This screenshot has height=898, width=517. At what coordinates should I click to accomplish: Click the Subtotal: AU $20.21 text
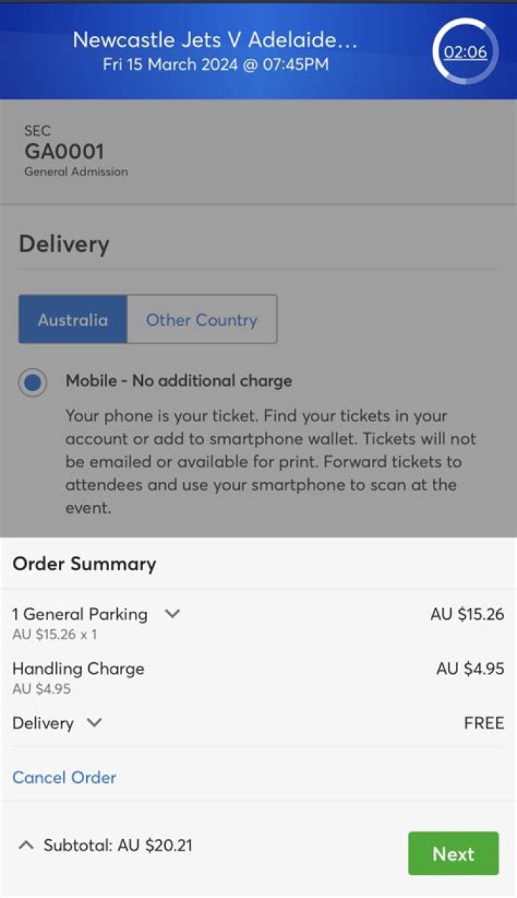(118, 846)
